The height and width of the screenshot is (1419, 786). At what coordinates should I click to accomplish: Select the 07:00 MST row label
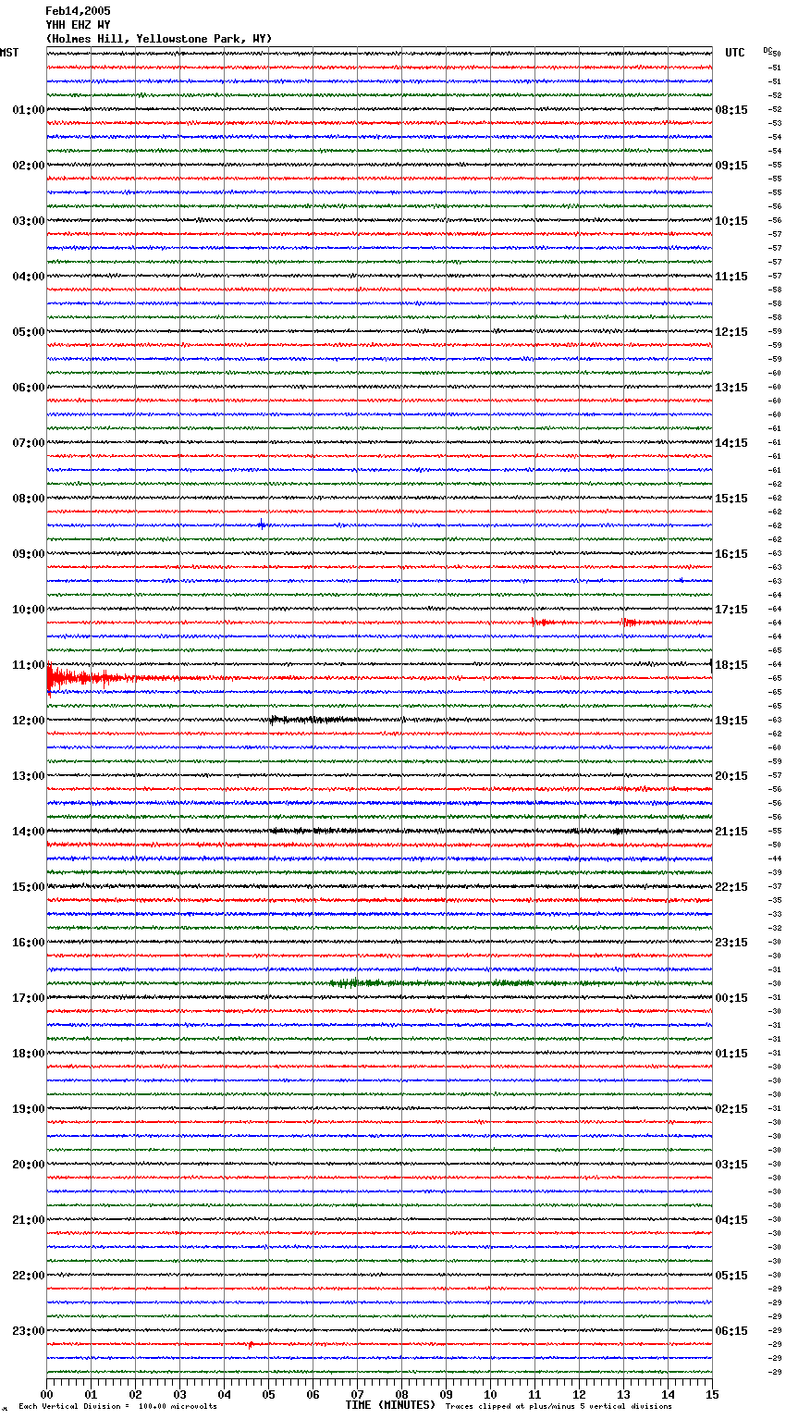[29, 443]
